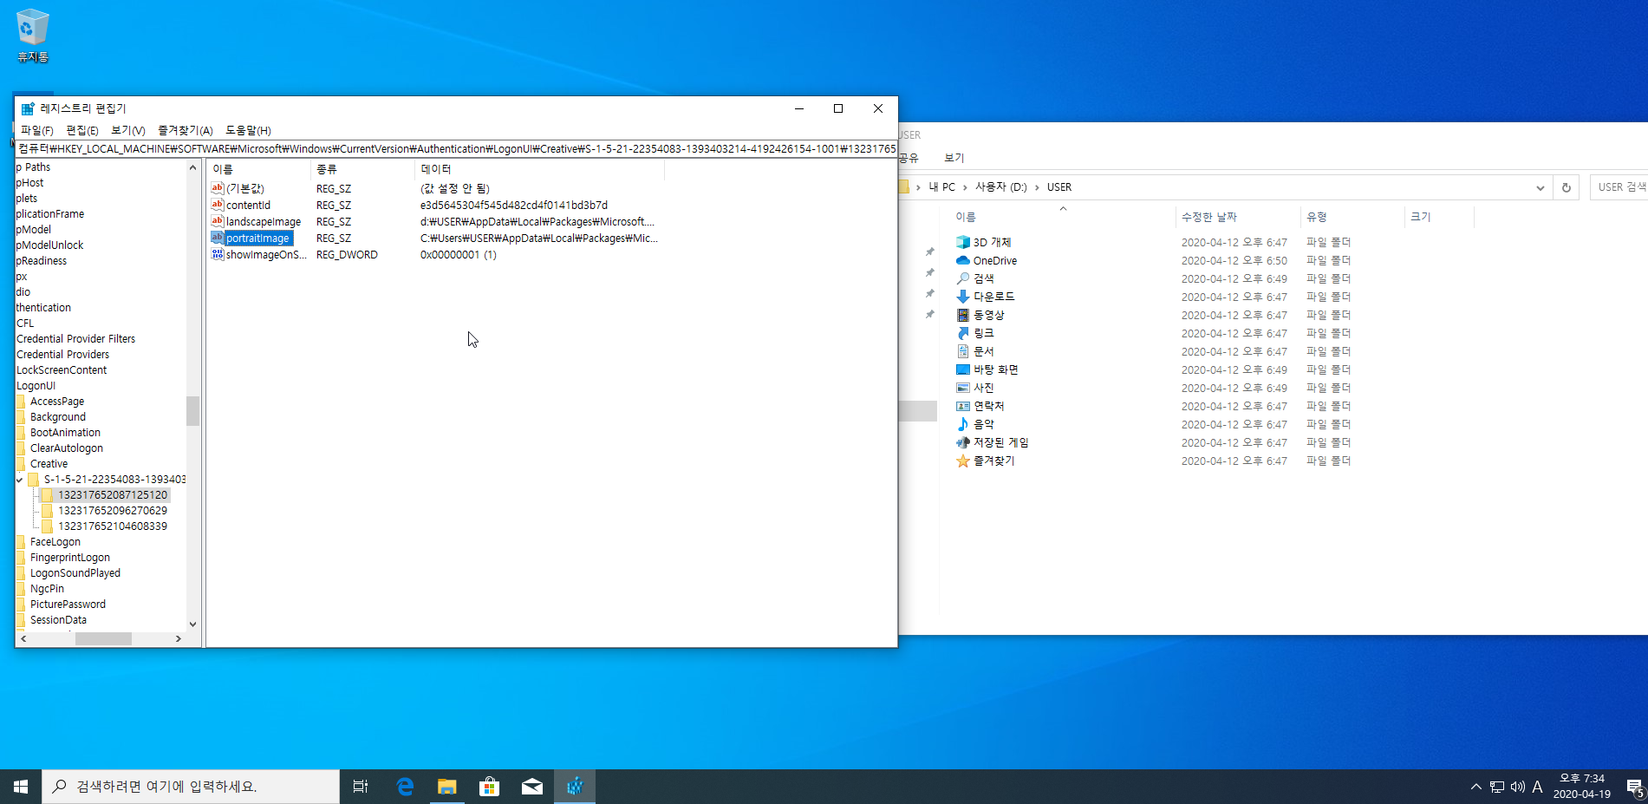Screen dimensions: 1648x804
Task: Select the FaceLogon key folder
Action: pyautogui.click(x=55, y=542)
